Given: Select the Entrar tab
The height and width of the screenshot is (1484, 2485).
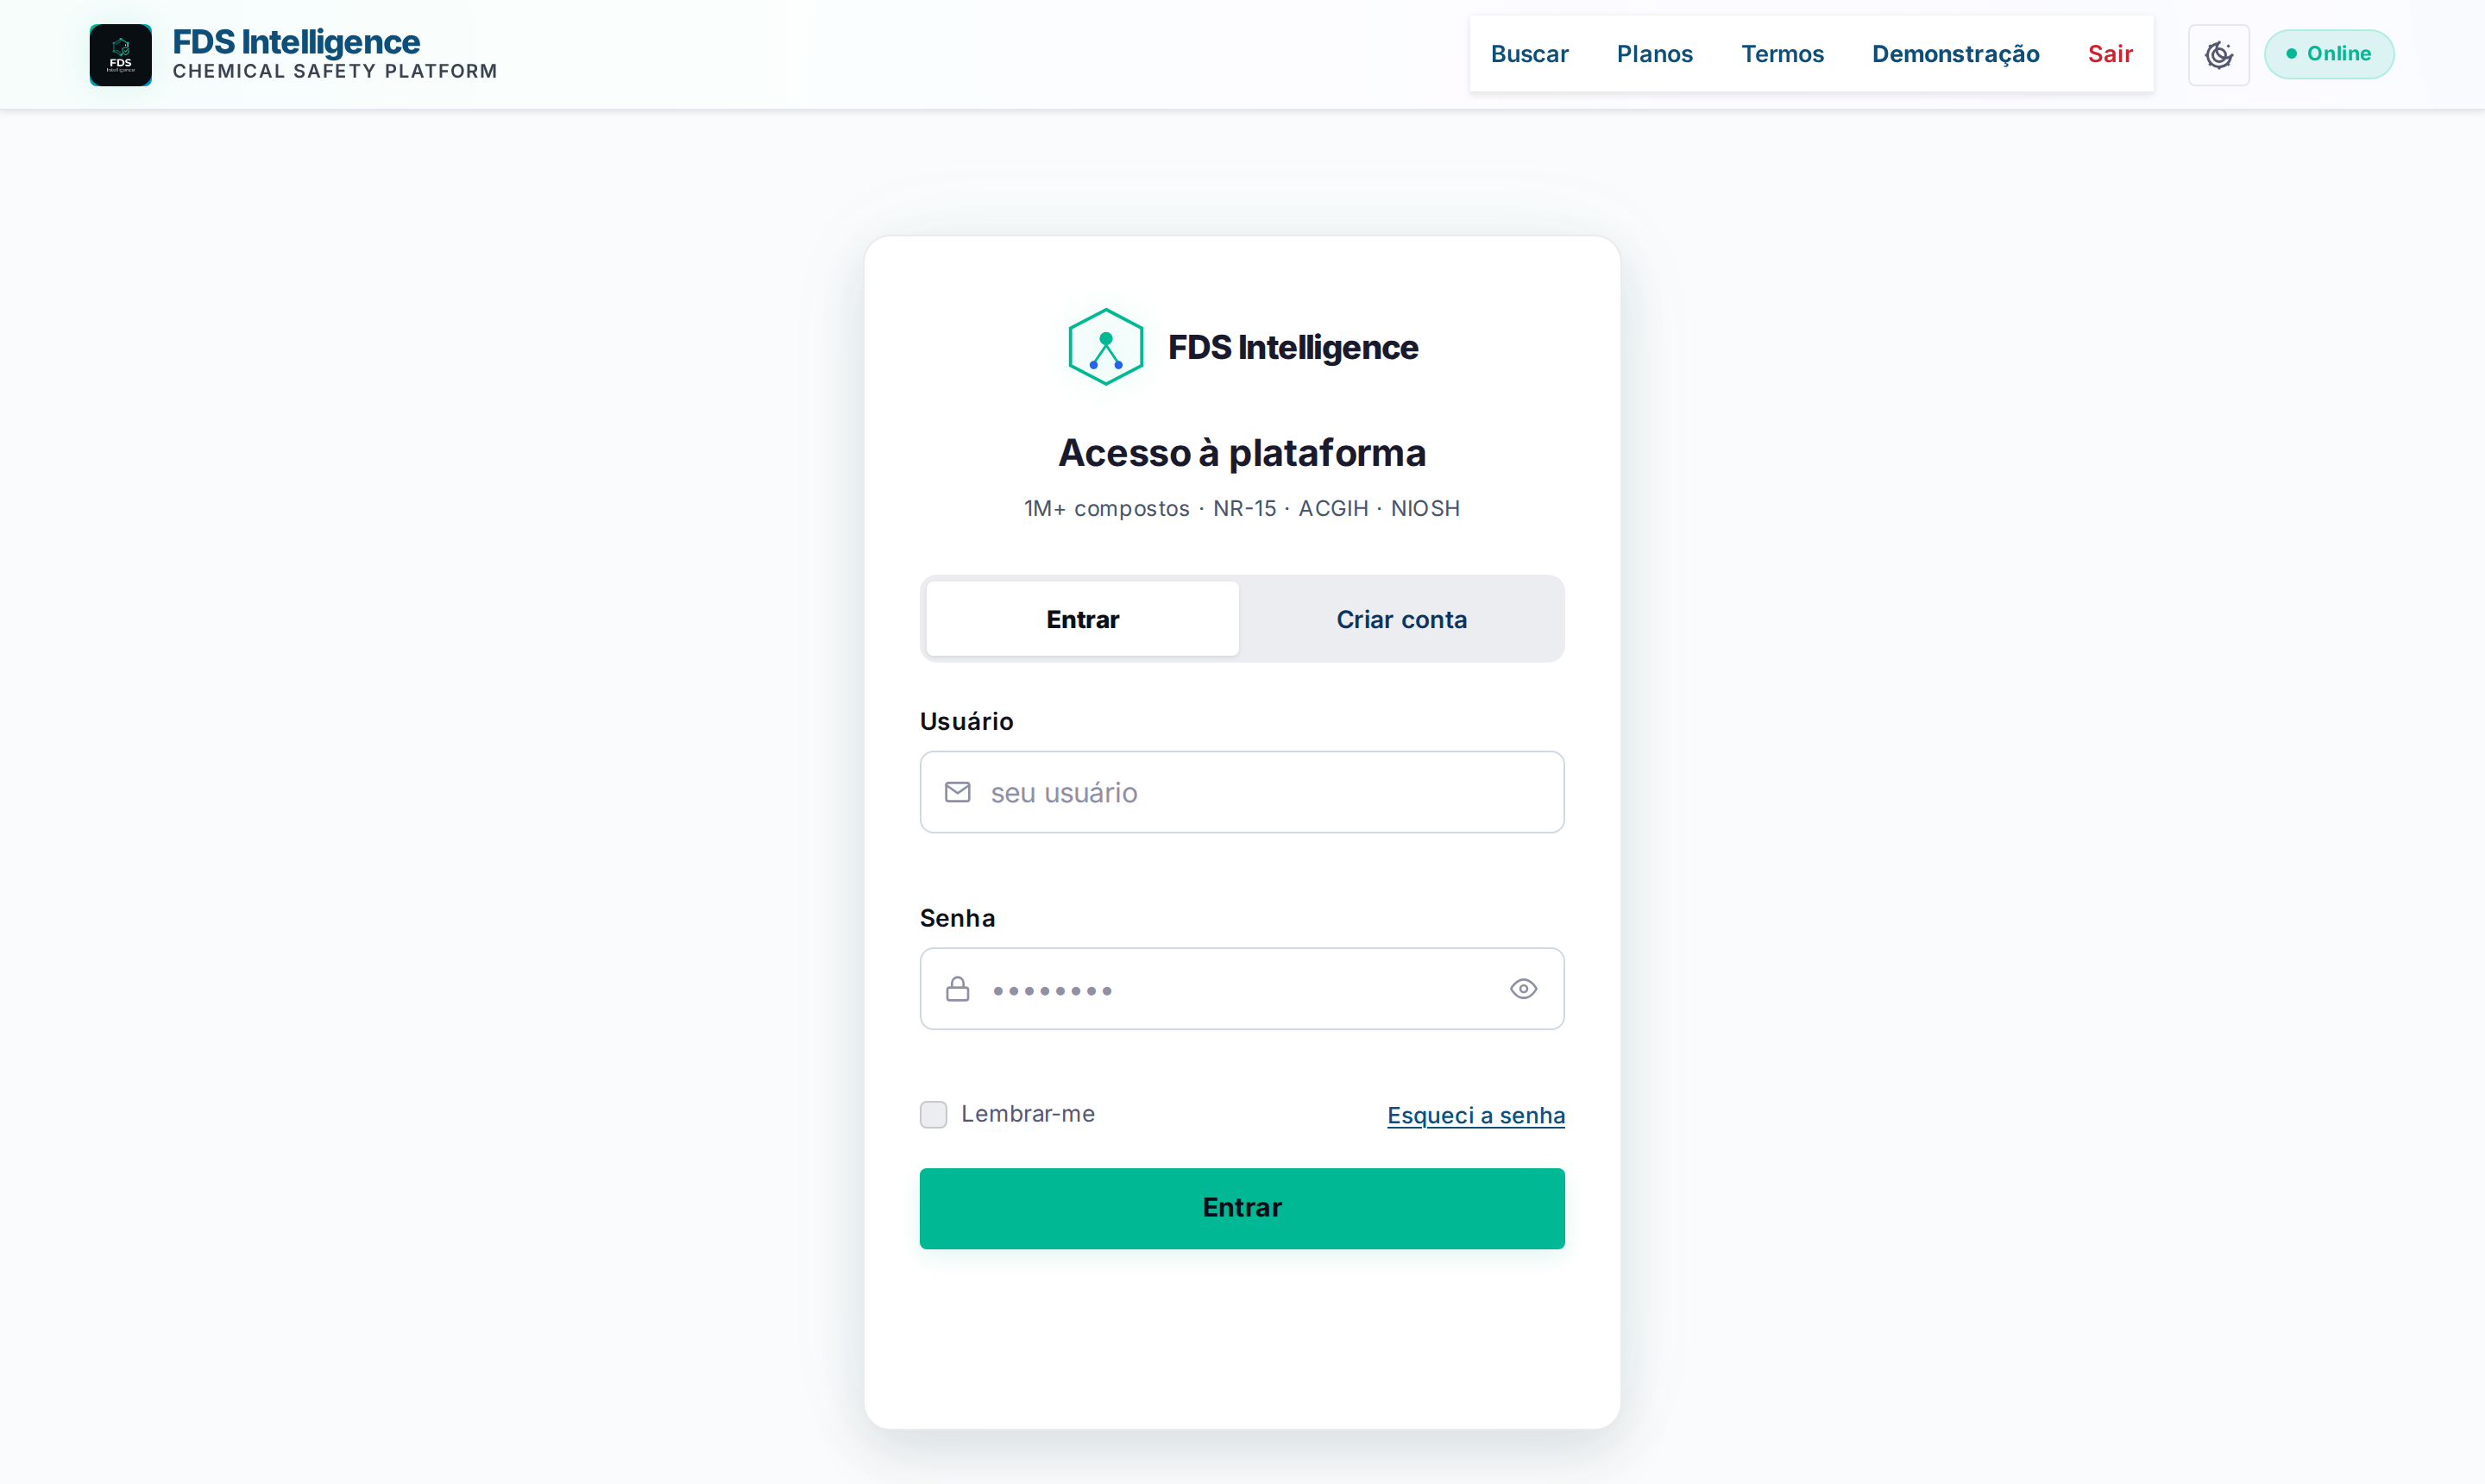Looking at the screenshot, I should tap(1082, 619).
